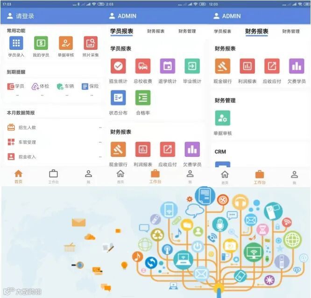Viewport: 311px width, 298px height.
Task: Open 车管受理 monthly report row
Action: pos(54,142)
